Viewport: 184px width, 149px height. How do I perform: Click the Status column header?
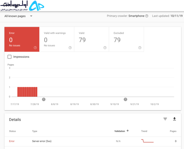pos(12,131)
